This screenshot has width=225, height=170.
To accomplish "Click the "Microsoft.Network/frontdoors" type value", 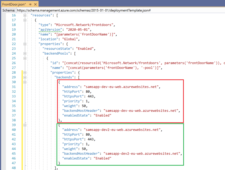I will [84, 25].
